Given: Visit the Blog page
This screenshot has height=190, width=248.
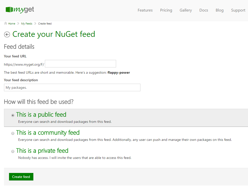Looking at the screenshot, I should point(219,10).
